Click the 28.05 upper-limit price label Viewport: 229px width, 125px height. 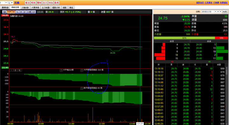(x=5, y=16)
